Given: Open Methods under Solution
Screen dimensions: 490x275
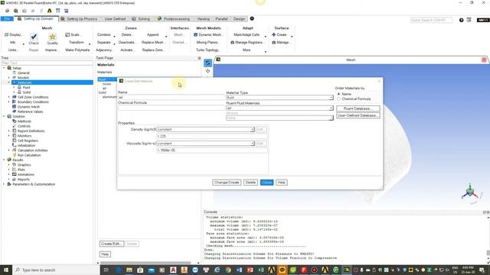Looking at the screenshot, I should click(x=24, y=121).
